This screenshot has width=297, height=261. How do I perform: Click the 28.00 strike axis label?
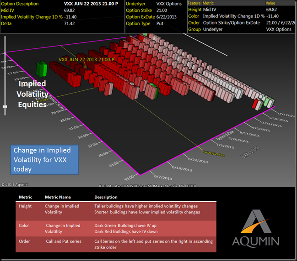coord(65,120)
